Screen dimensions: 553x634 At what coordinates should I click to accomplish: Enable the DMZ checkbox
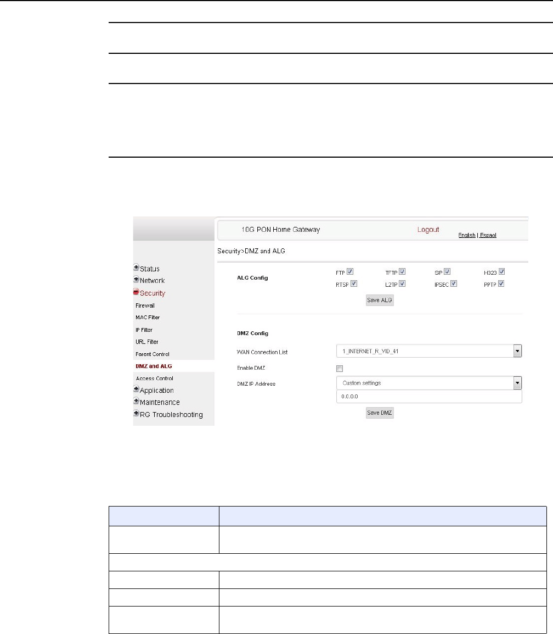pyautogui.click(x=340, y=369)
